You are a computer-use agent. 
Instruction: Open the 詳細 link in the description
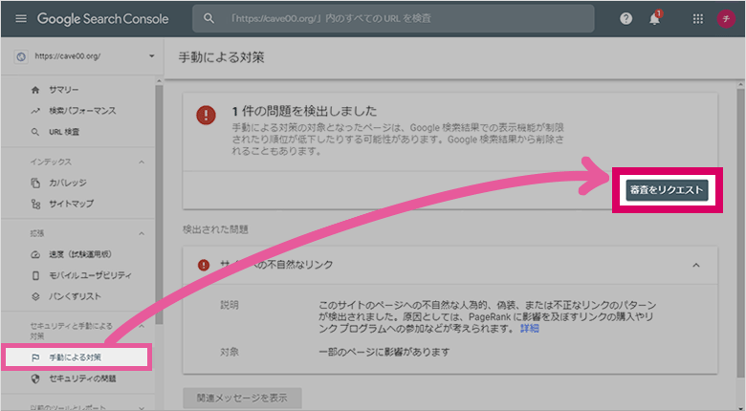(x=529, y=328)
